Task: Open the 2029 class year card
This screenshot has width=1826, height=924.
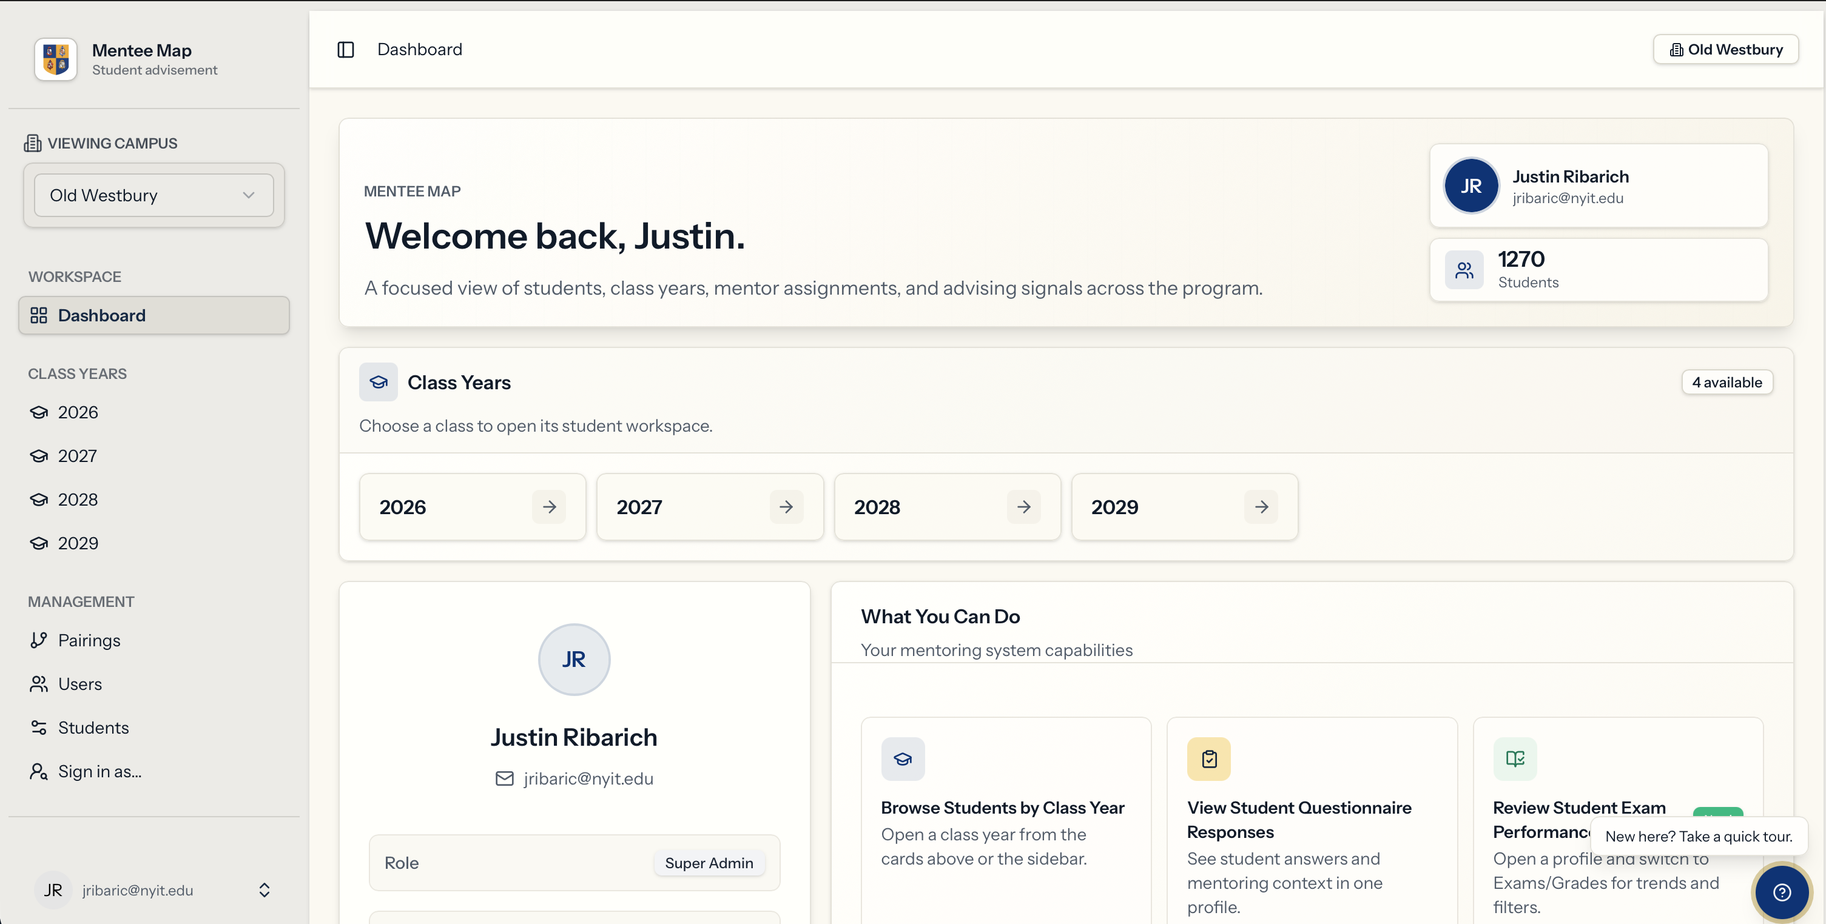Action: (1184, 507)
